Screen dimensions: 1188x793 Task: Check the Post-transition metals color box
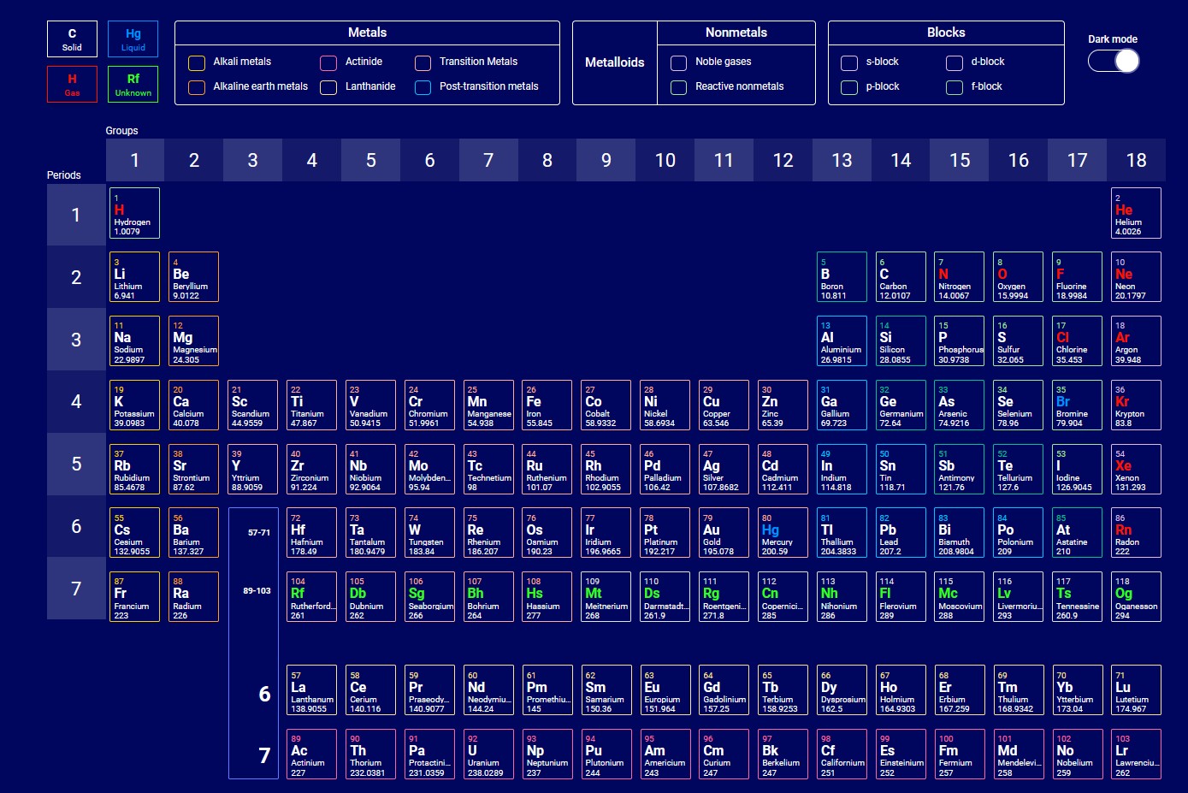423,87
